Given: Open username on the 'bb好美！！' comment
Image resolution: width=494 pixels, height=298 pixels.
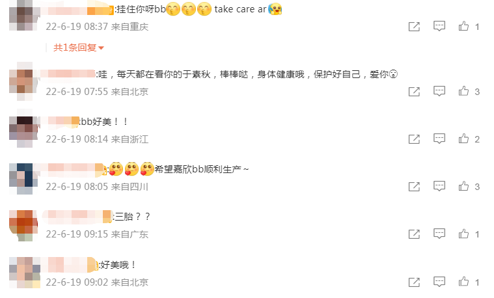Looking at the screenshot, I should [59, 122].
